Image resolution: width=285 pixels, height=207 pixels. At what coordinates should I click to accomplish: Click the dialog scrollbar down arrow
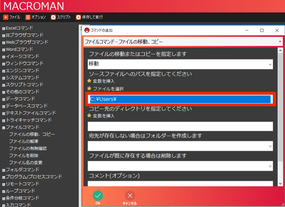tap(280, 184)
